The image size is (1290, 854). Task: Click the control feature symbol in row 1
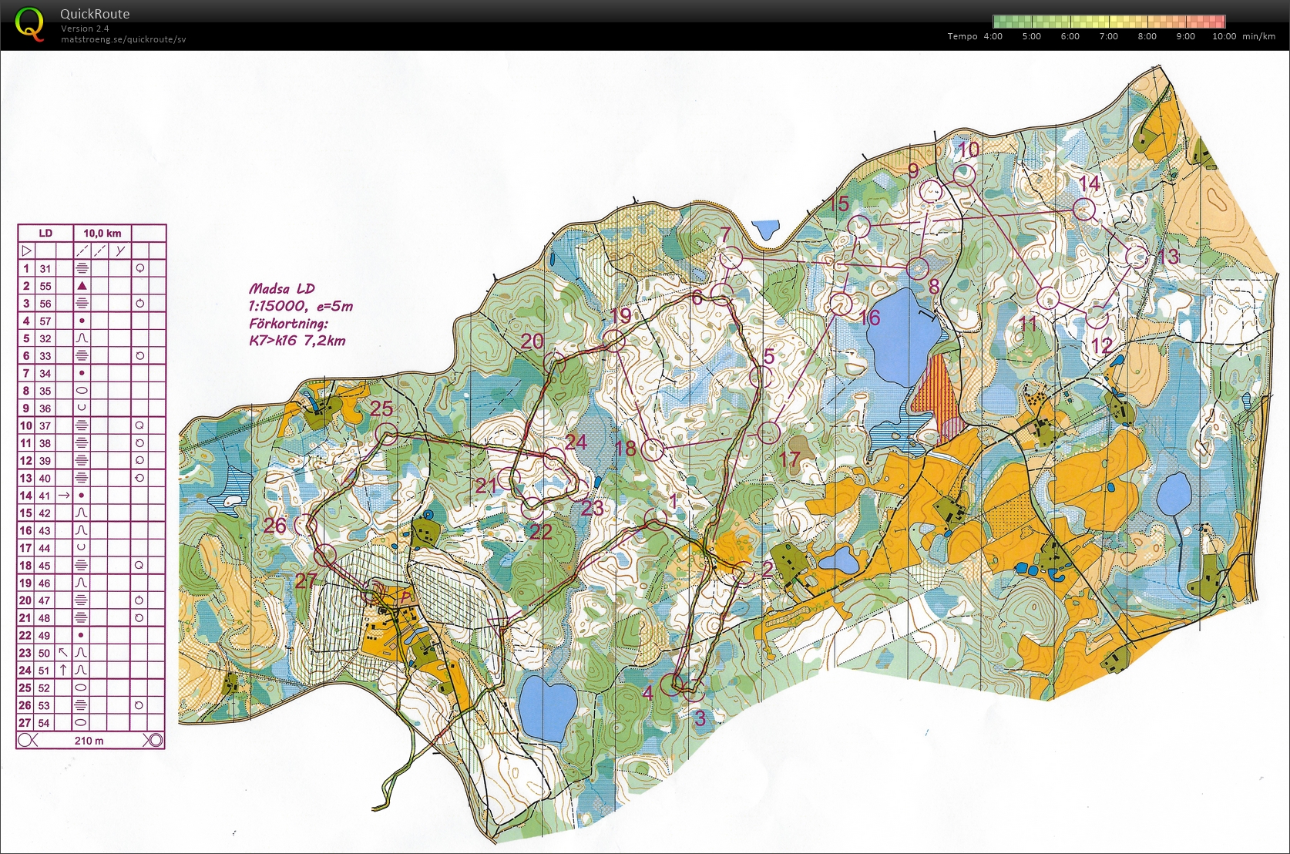(x=82, y=268)
